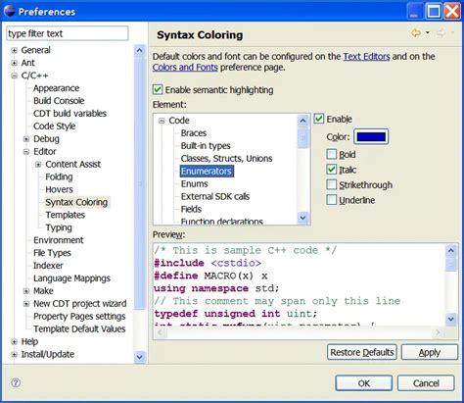Uncheck the Enable checkbox
The width and height of the screenshot is (464, 403).
[x=319, y=119]
